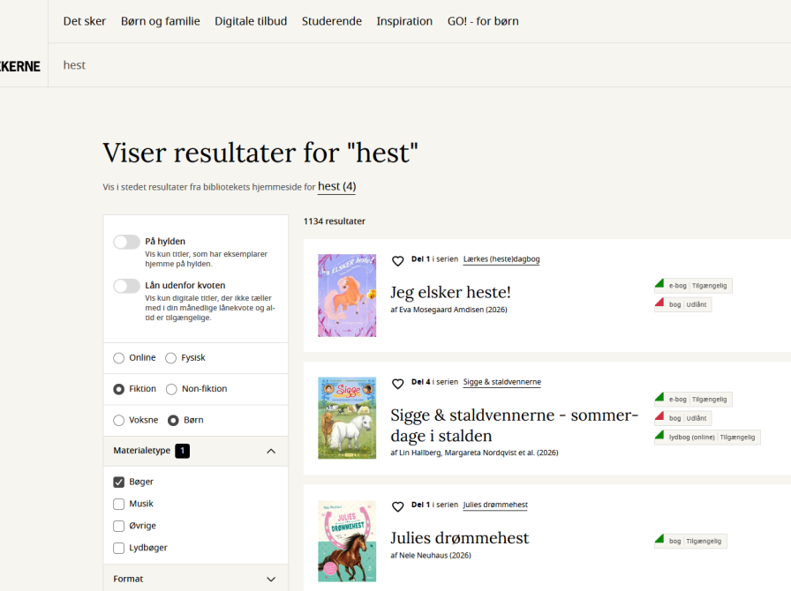This screenshot has height=591, width=791.
Task: Open series link 'Lærkes (heste)dagbog'
Action: [501, 259]
